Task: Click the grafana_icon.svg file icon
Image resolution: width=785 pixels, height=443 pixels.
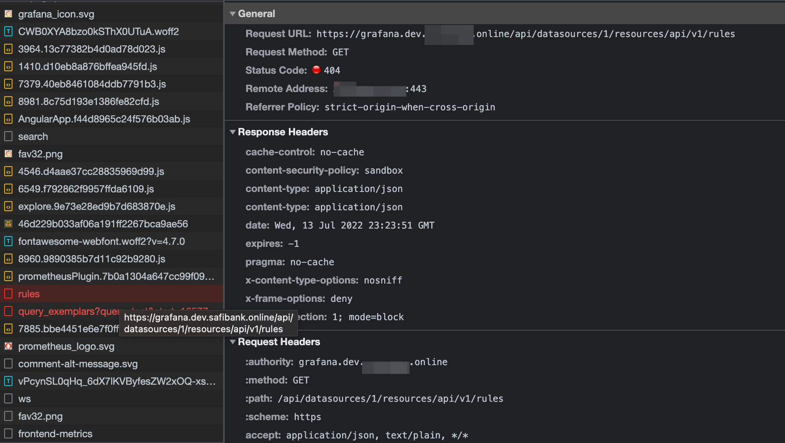Action: (x=8, y=14)
